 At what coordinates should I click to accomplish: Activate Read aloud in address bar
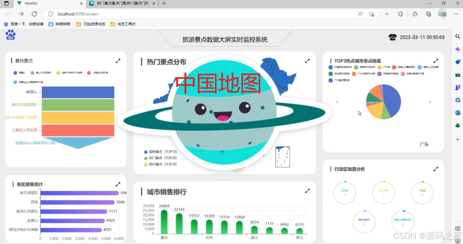361,14
